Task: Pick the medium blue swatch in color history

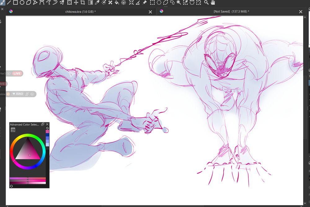Action: click(x=47, y=138)
